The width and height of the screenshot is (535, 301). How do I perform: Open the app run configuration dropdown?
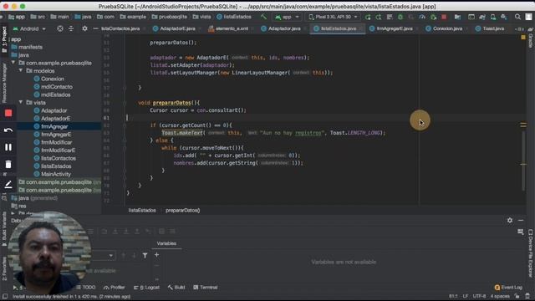(288, 17)
